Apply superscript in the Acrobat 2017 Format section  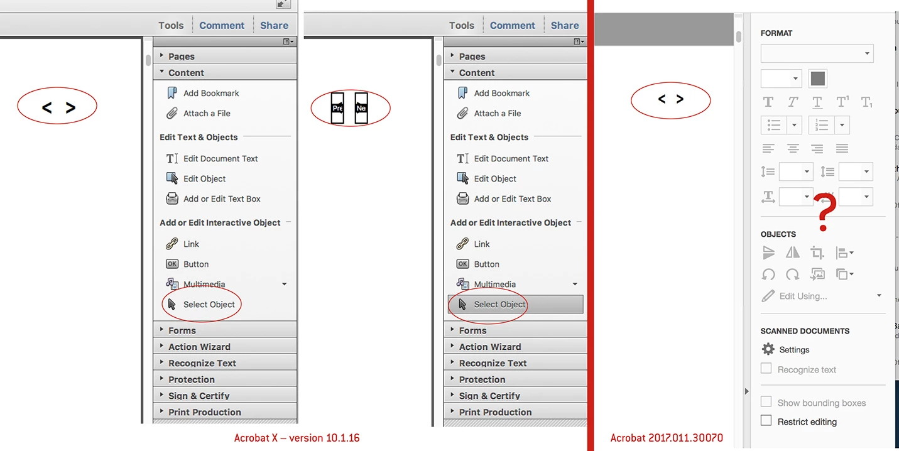(x=842, y=102)
